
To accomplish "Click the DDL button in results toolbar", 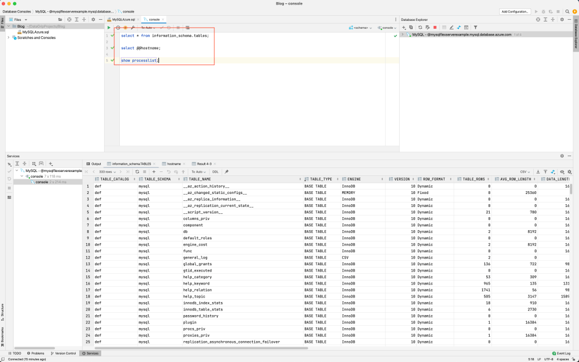I will (x=215, y=171).
